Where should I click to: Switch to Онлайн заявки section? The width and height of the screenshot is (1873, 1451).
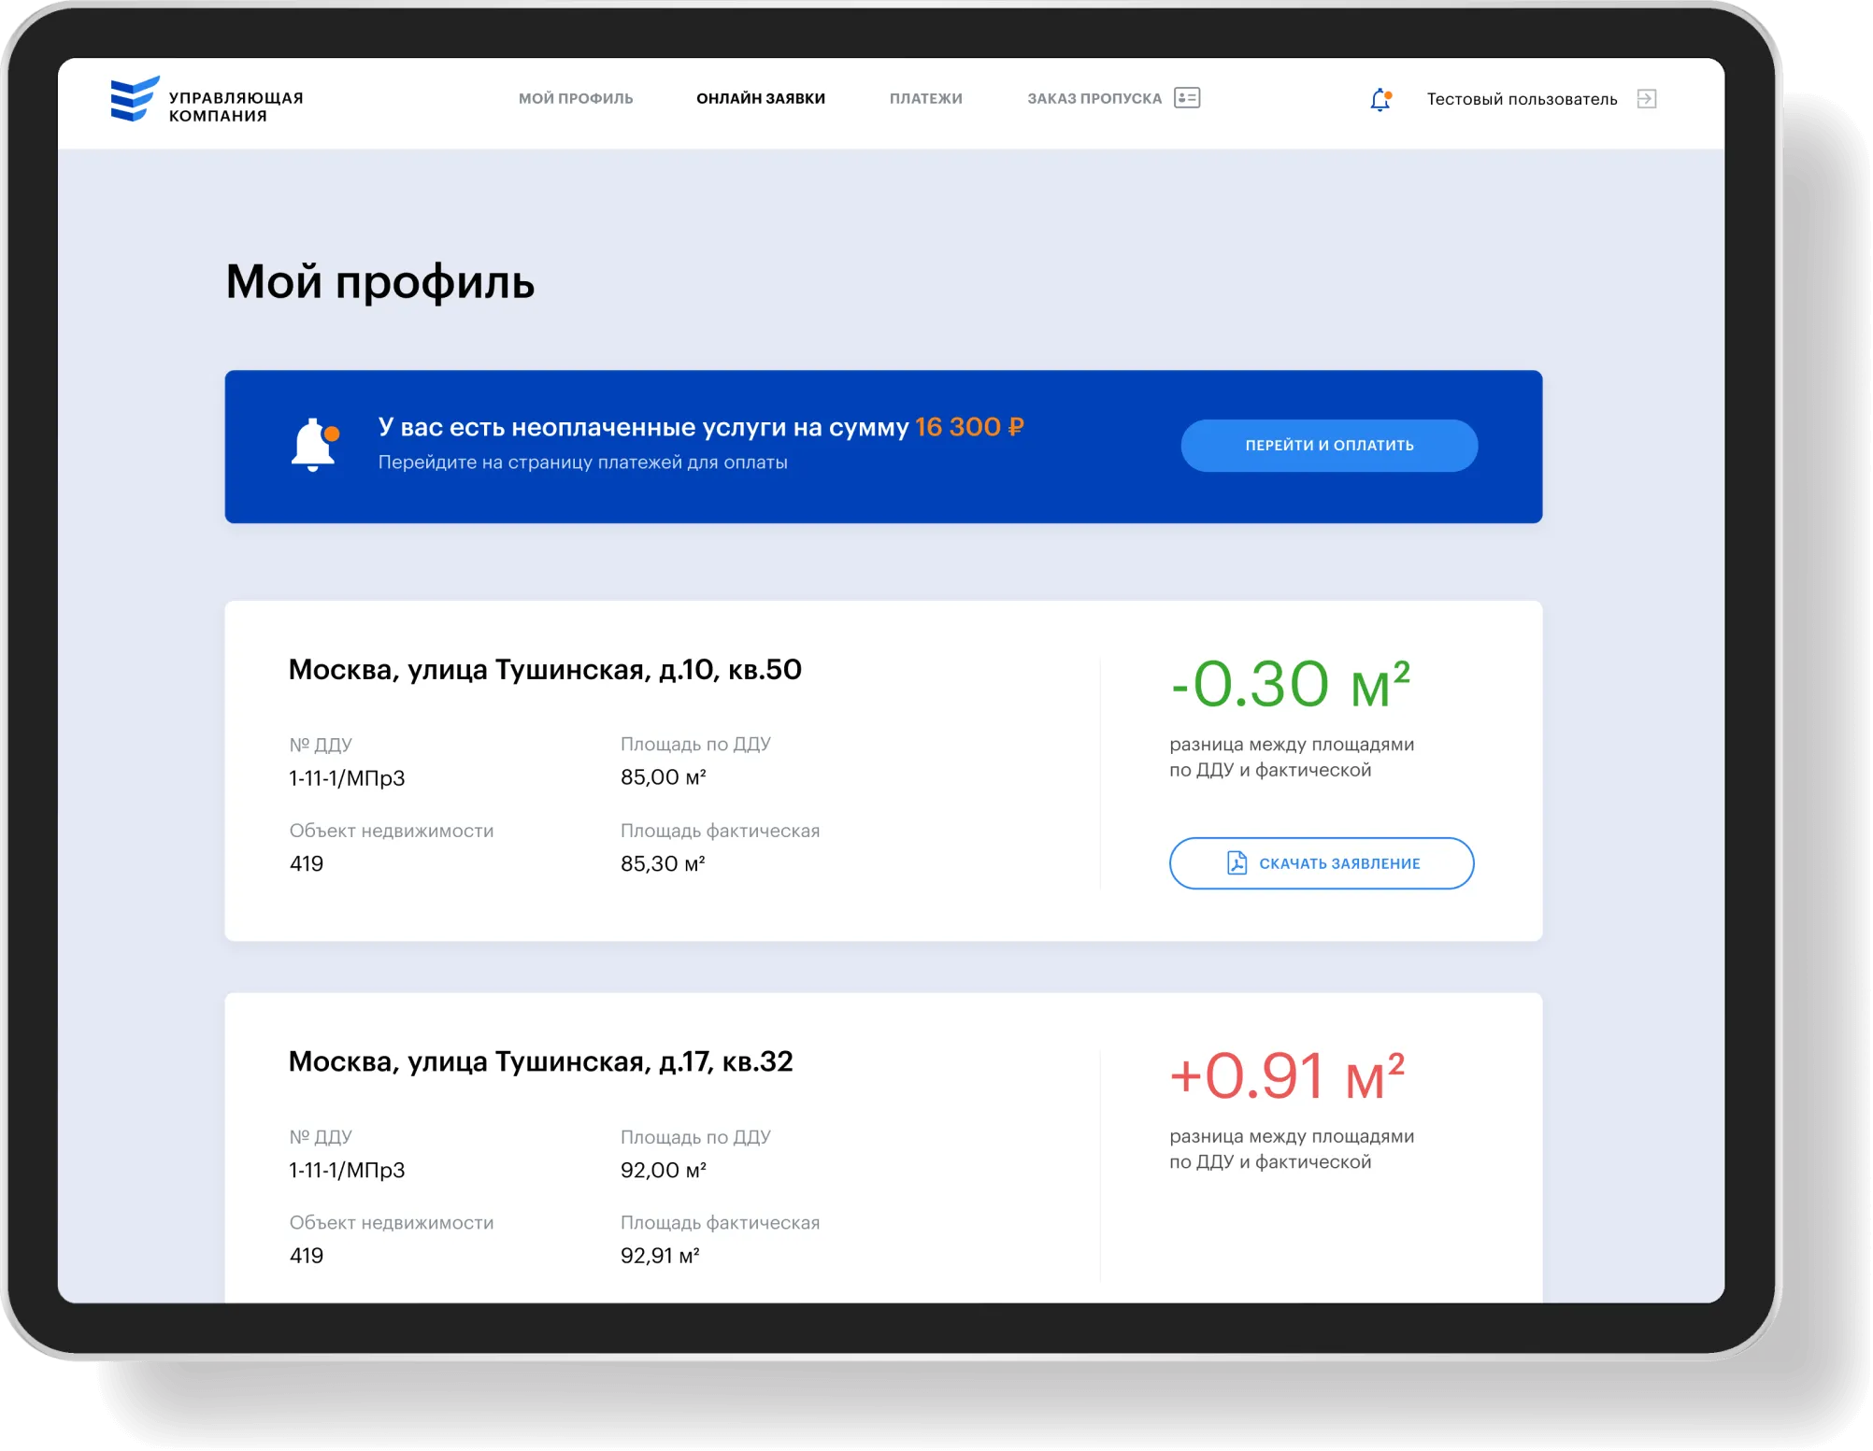tap(761, 99)
